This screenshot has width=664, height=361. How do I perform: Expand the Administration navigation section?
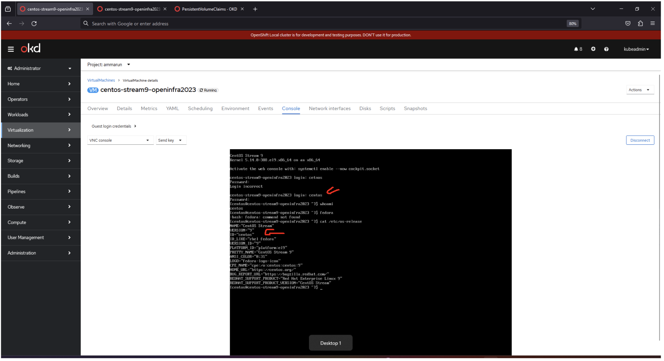click(x=40, y=253)
